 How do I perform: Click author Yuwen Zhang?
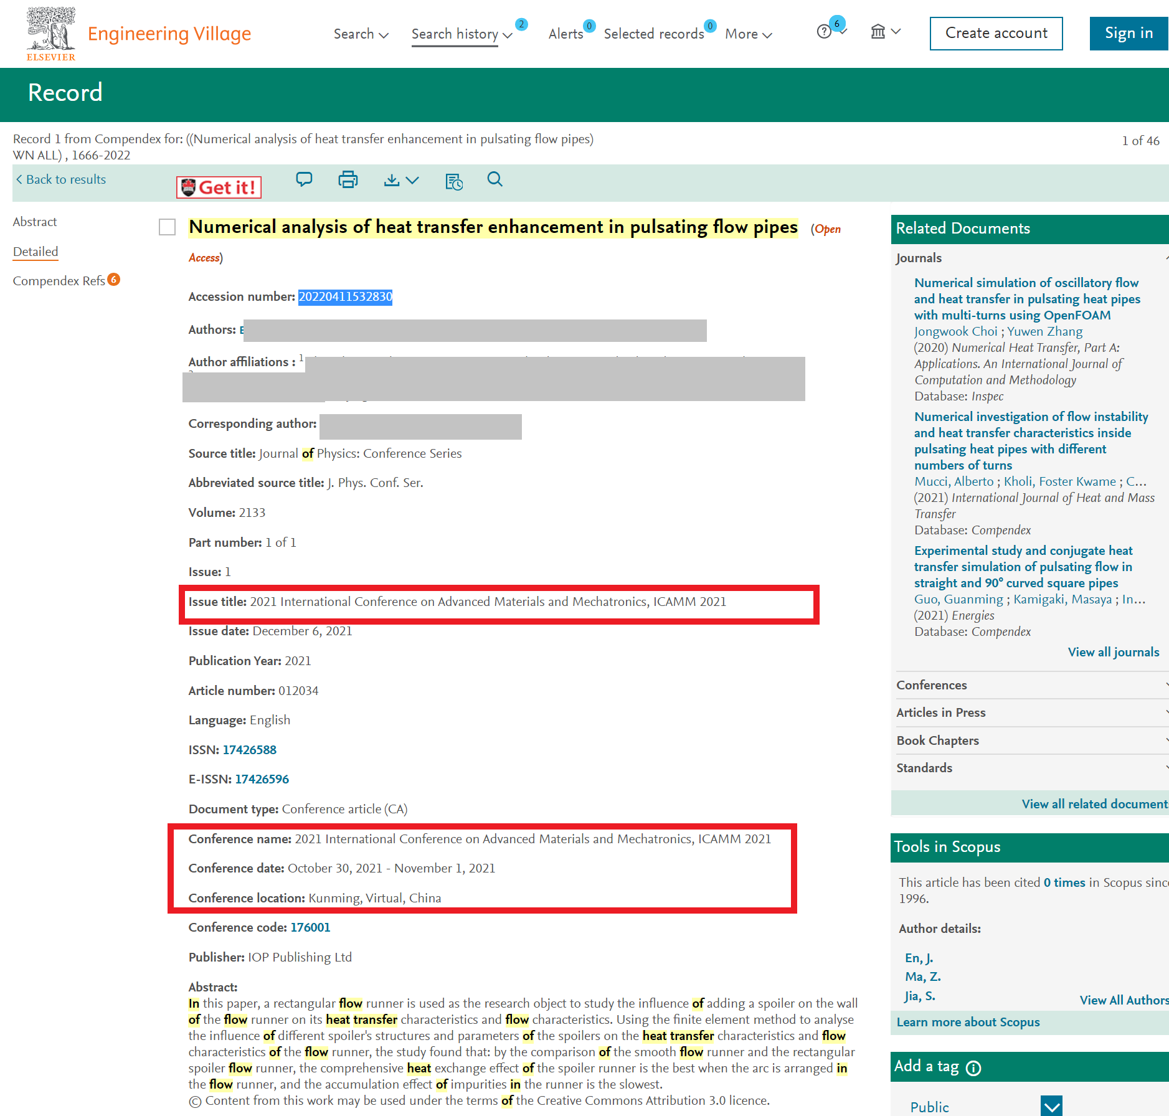click(1044, 331)
